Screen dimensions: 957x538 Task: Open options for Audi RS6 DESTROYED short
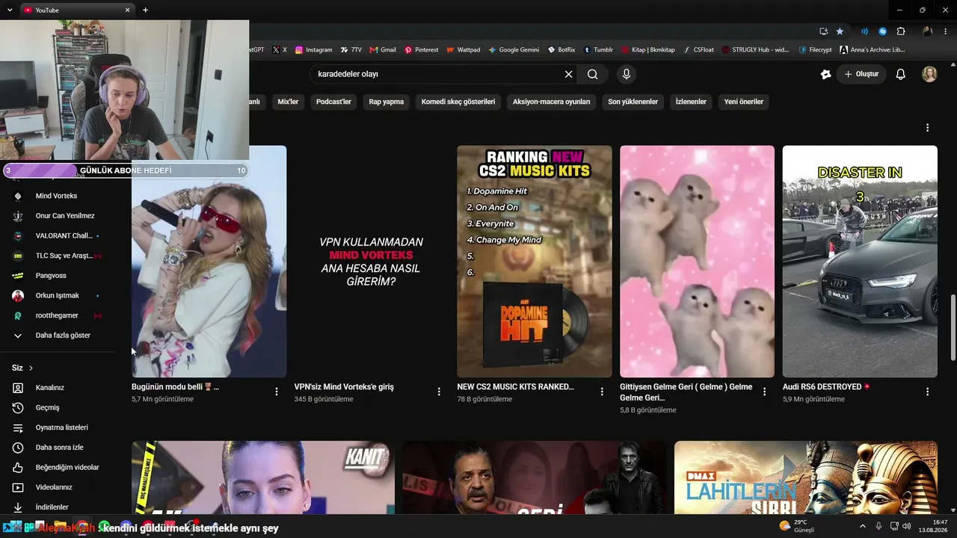tap(928, 392)
